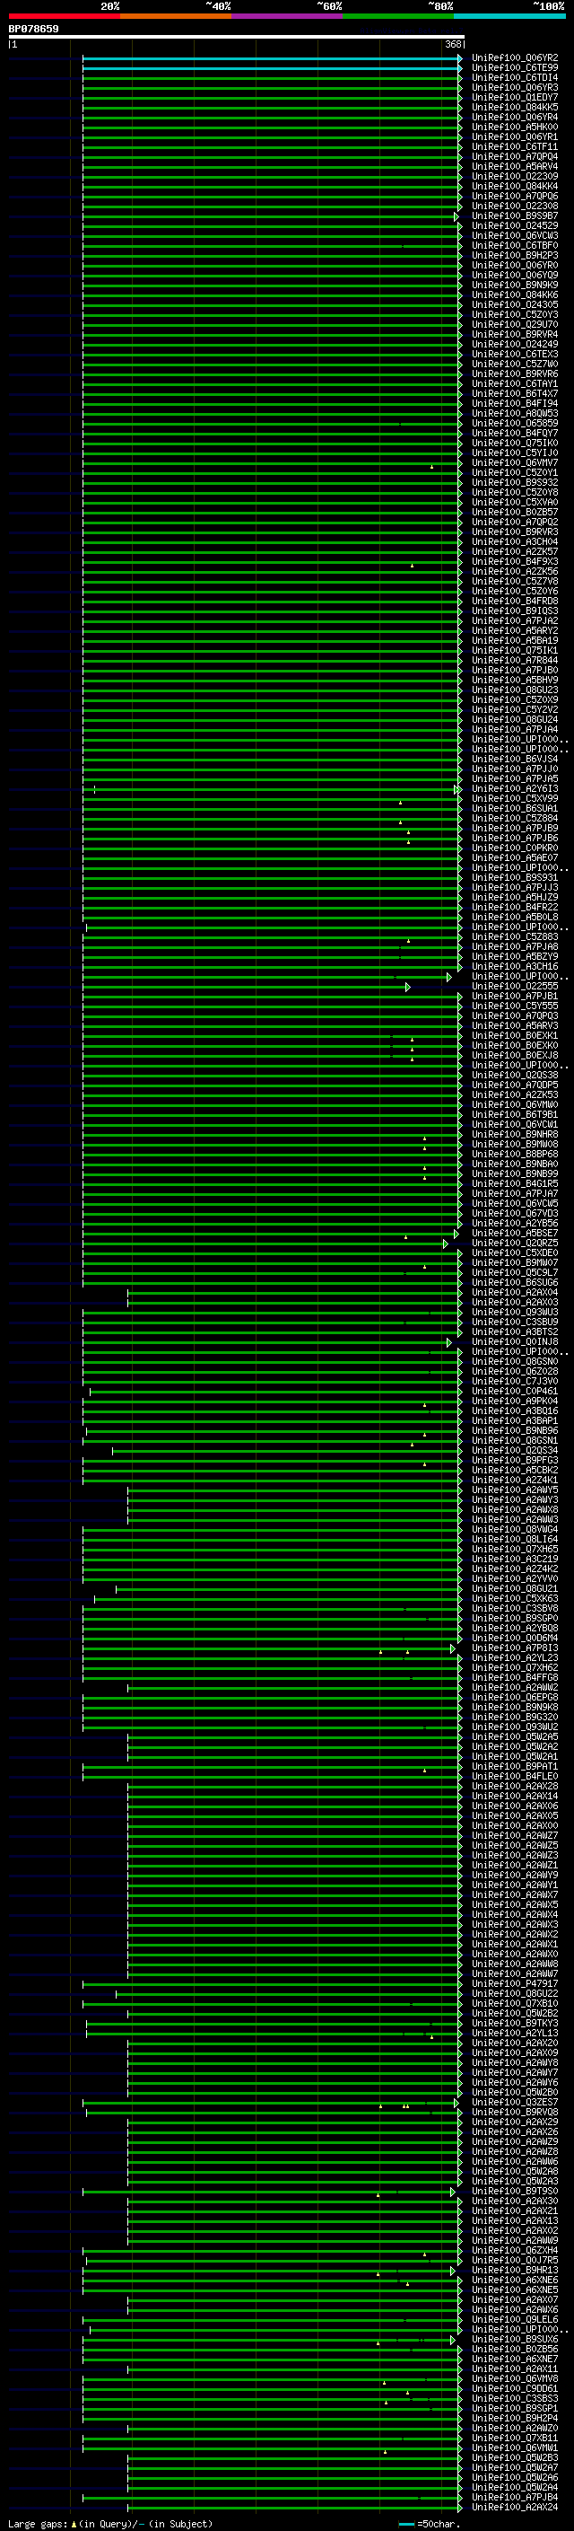Choose label UniRef100_A2Y6I3
The image size is (574, 2531).
point(515,789)
